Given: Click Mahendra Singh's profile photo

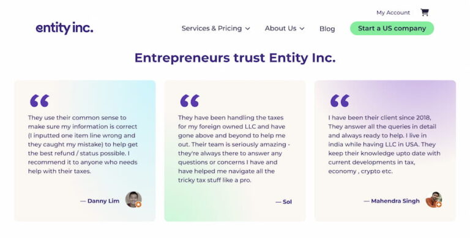Looking at the screenshot, I should pyautogui.click(x=434, y=199).
